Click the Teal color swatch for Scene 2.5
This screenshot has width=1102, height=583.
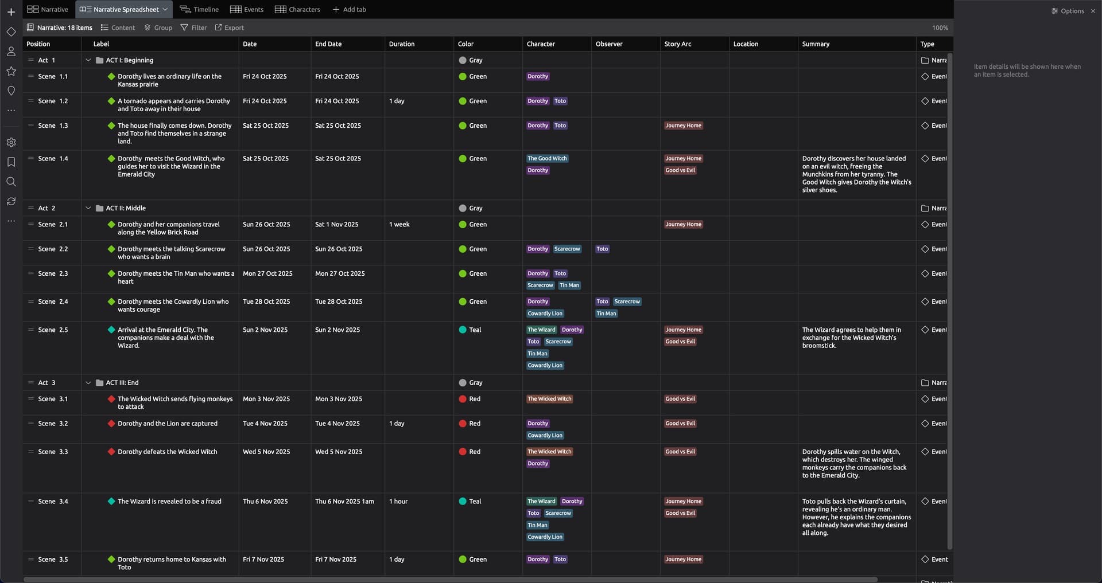pyautogui.click(x=463, y=330)
